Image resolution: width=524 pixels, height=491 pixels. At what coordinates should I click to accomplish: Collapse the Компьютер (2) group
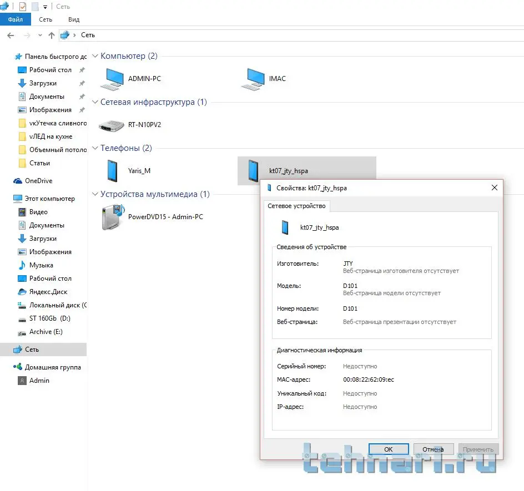pos(95,56)
